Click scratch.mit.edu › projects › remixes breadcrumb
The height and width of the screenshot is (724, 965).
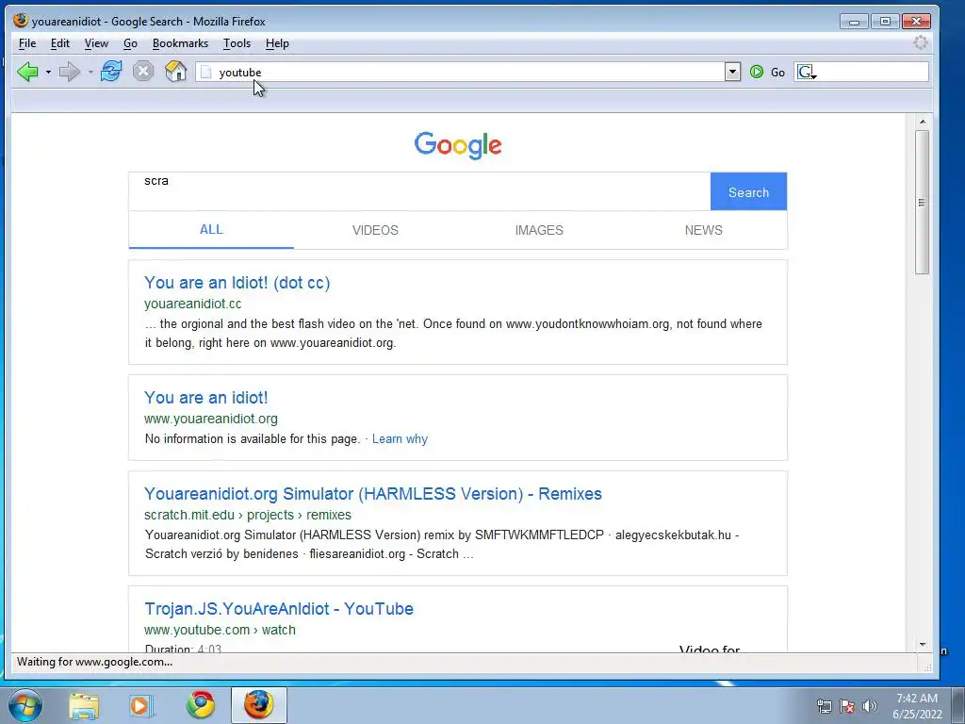[x=248, y=515]
